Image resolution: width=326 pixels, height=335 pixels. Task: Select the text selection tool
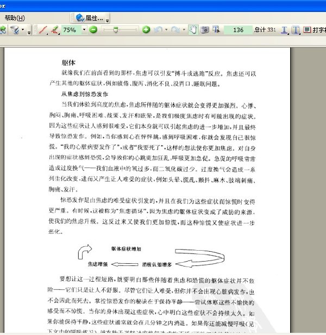(216, 30)
